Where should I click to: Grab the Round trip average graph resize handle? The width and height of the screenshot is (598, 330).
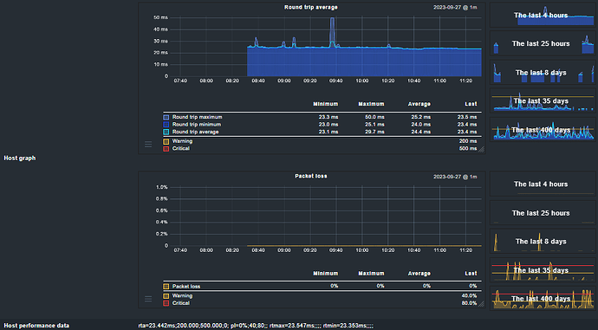coord(481,149)
